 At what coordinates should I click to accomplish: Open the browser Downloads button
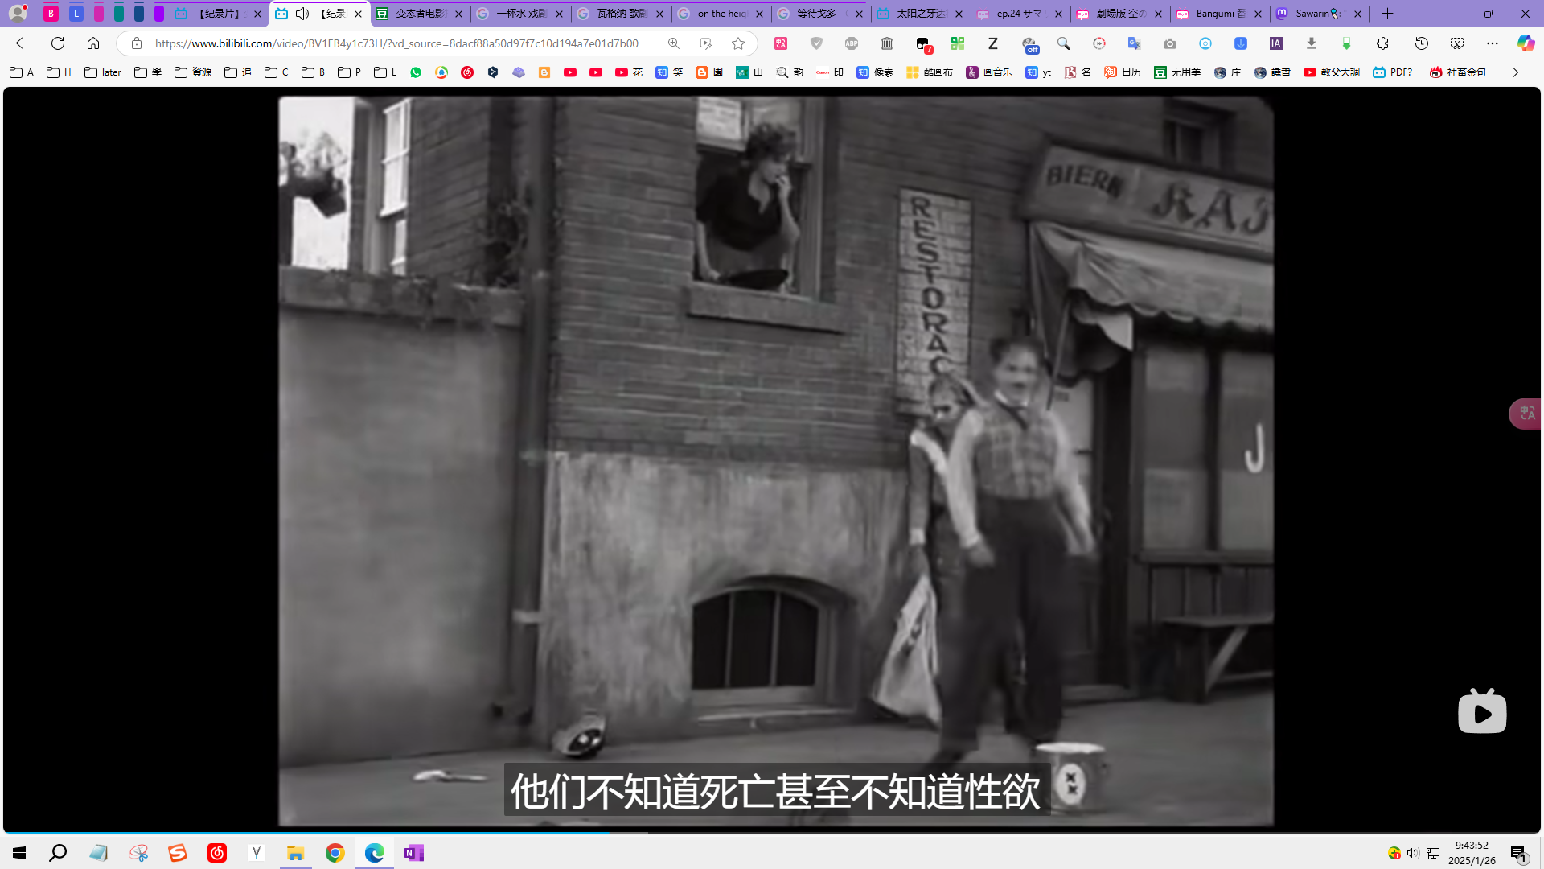[x=1312, y=43]
